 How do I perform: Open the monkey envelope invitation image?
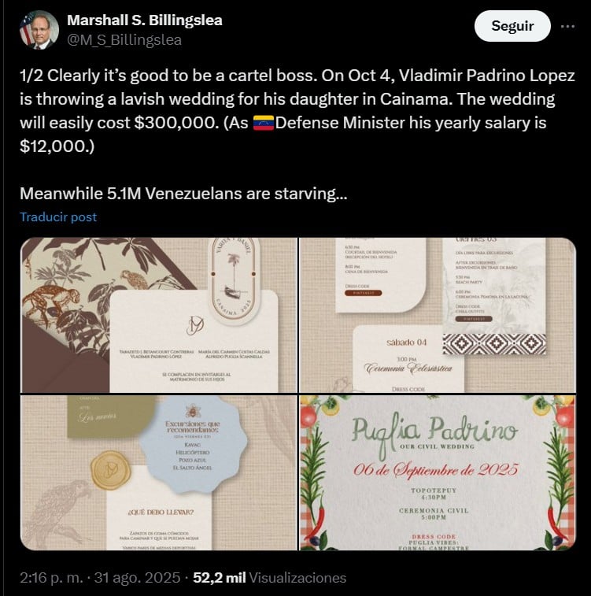tap(159, 315)
